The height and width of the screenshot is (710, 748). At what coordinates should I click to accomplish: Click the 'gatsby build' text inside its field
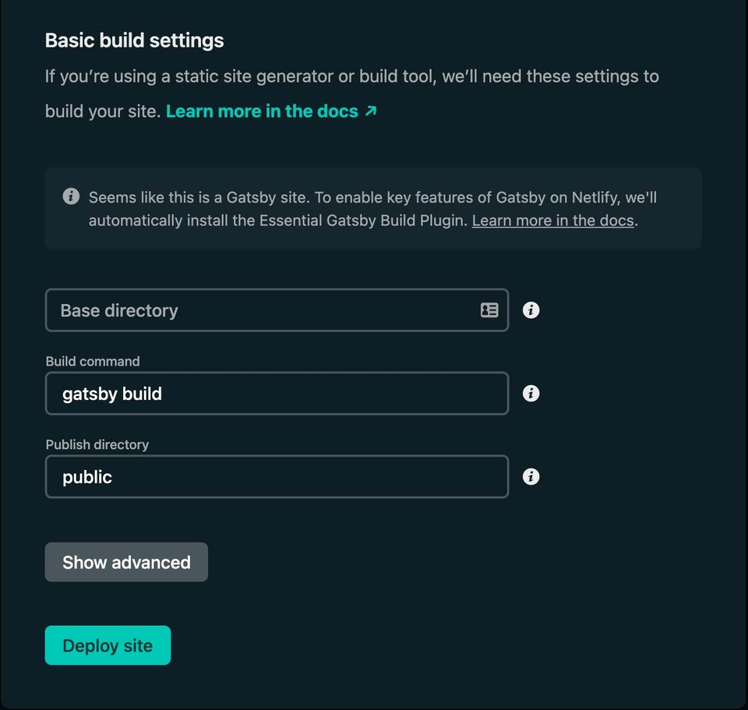111,394
